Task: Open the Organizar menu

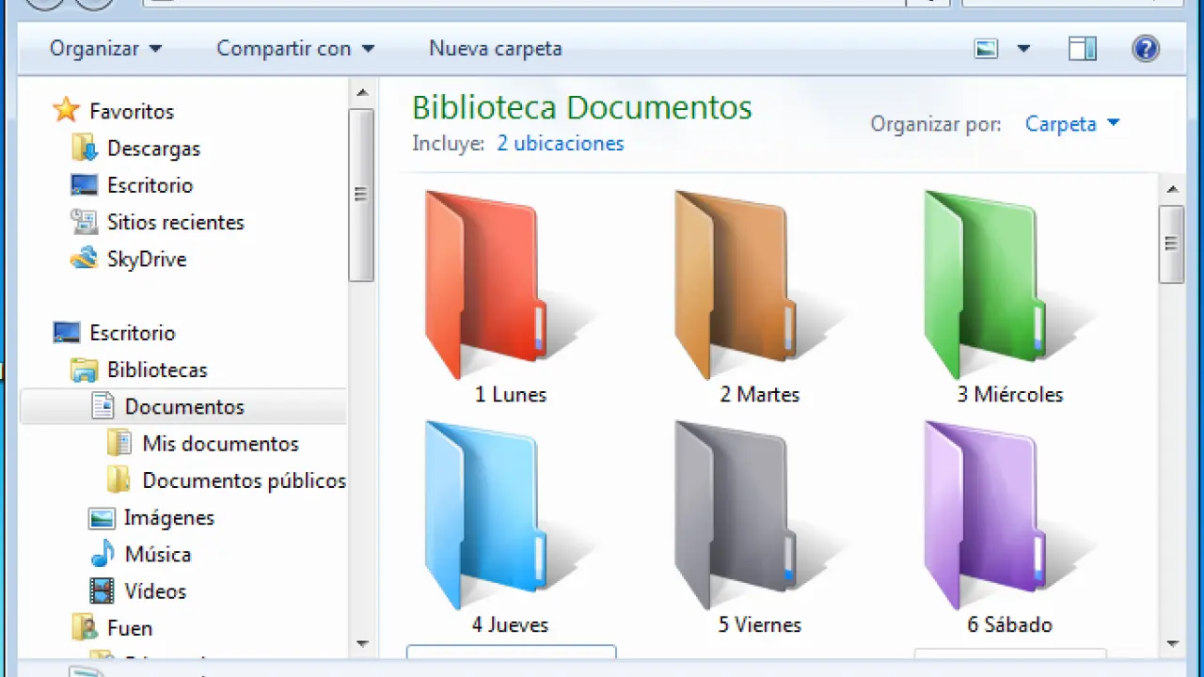Action: pyautogui.click(x=105, y=49)
